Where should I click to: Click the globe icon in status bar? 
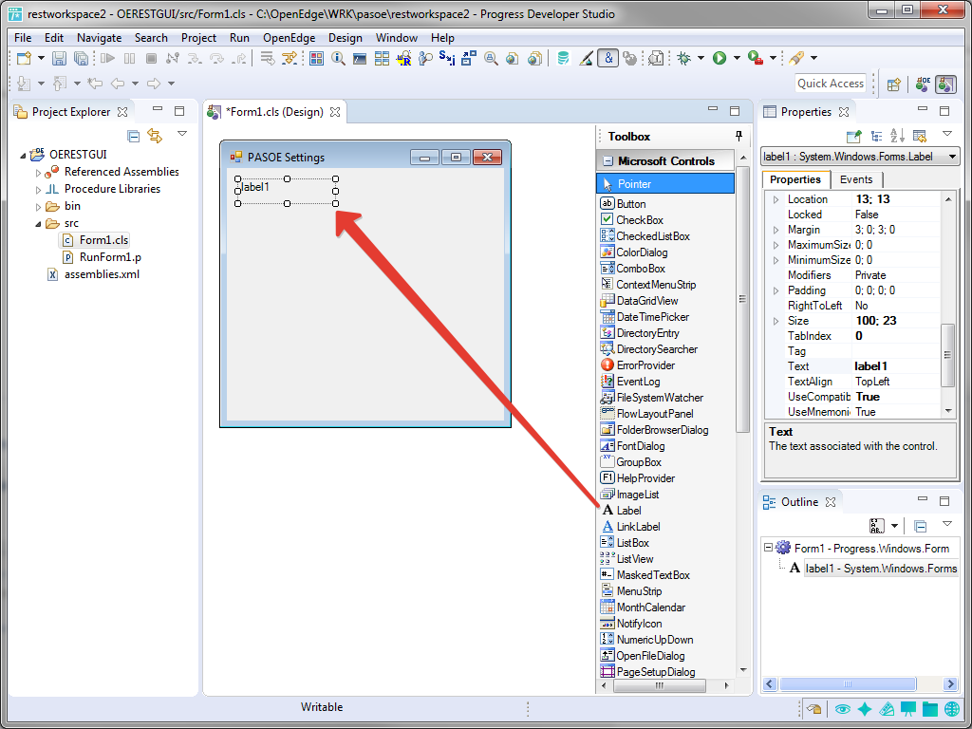pos(951,708)
